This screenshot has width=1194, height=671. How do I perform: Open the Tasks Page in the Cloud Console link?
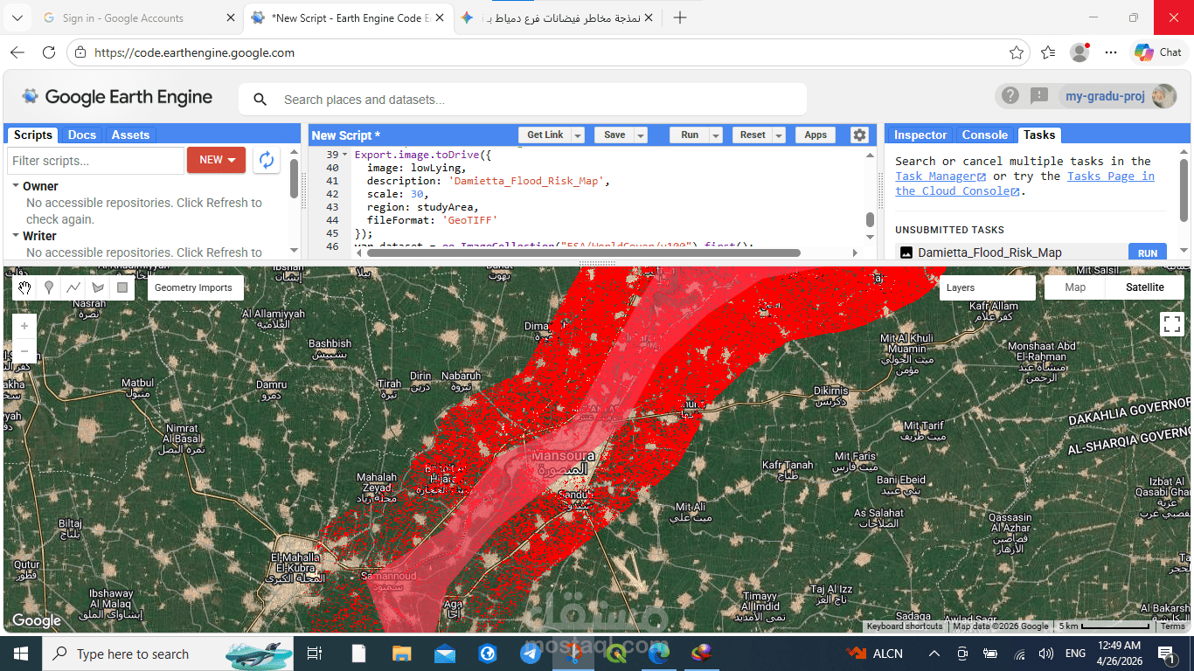[1024, 183]
